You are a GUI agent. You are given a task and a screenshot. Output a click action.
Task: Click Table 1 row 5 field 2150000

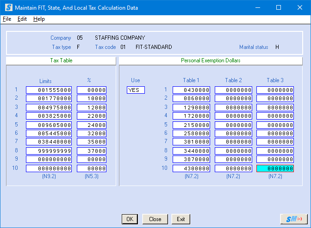[x=192, y=125]
